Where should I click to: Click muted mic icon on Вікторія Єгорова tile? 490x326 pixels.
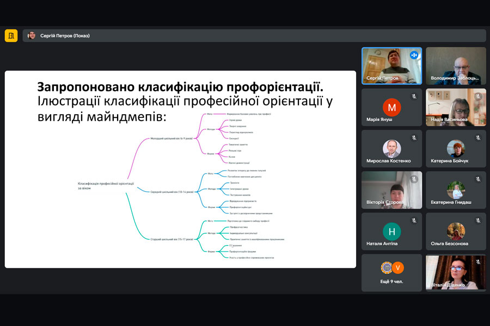point(414,179)
